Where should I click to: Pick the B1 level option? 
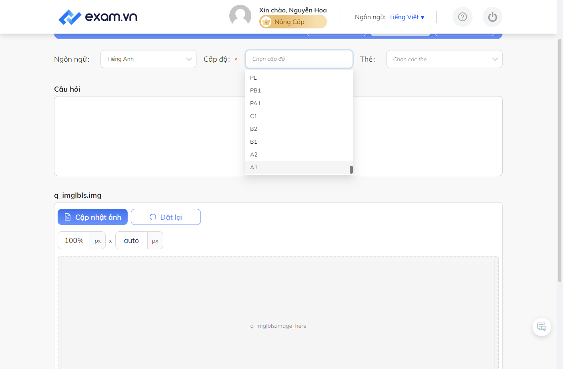[x=299, y=142]
